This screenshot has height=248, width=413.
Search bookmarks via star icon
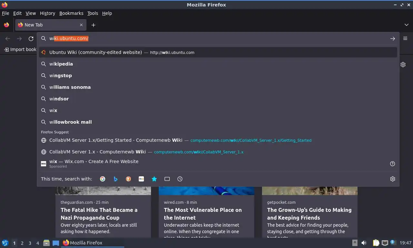[154, 179]
